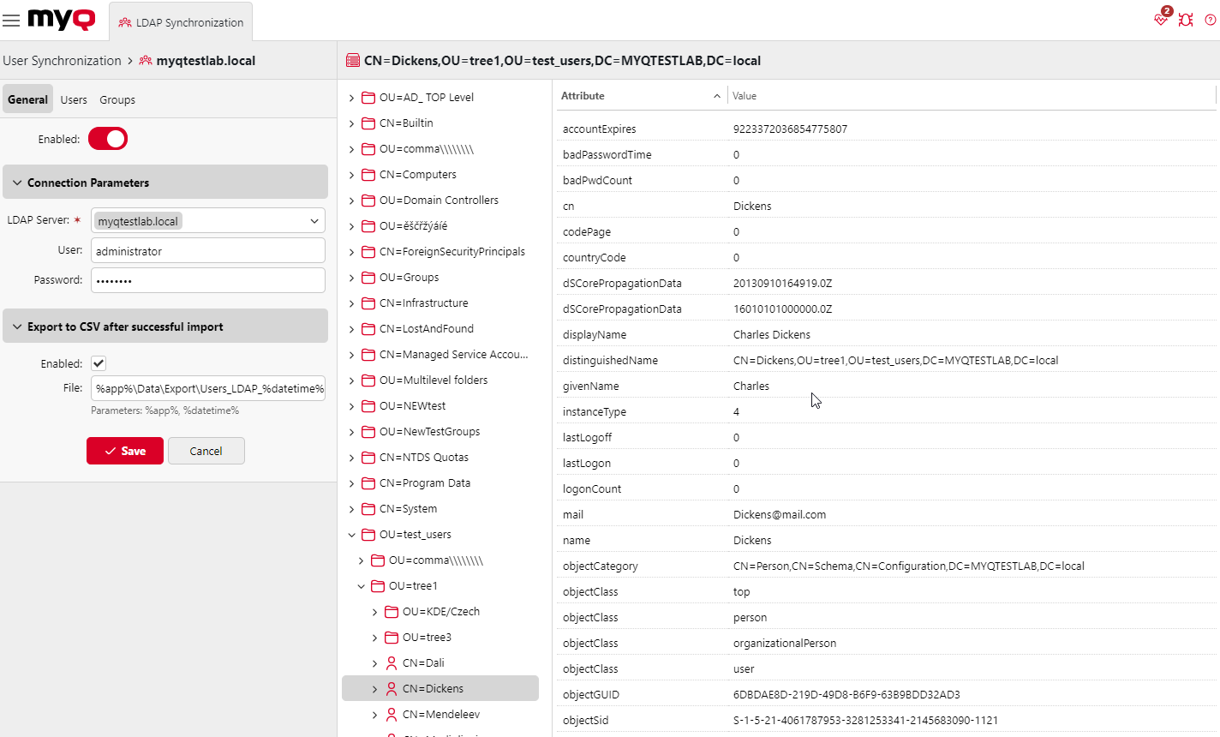The image size is (1220, 737).
Task: Collapse the Connection Parameters section
Action: [x=18, y=182]
